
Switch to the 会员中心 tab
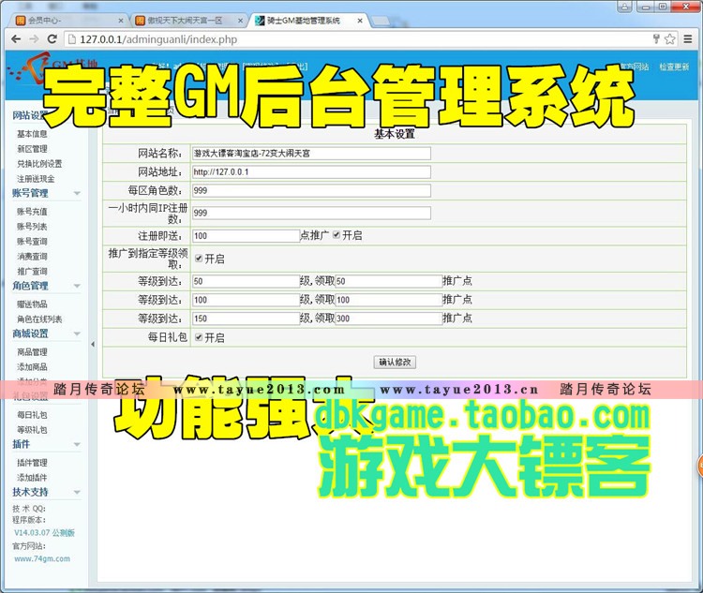[69, 21]
